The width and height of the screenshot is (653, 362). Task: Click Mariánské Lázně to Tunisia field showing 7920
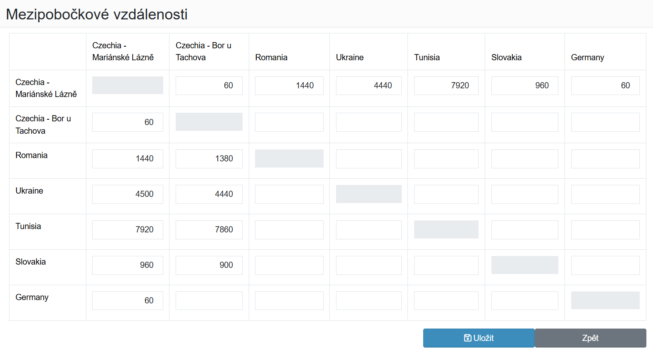coord(446,85)
